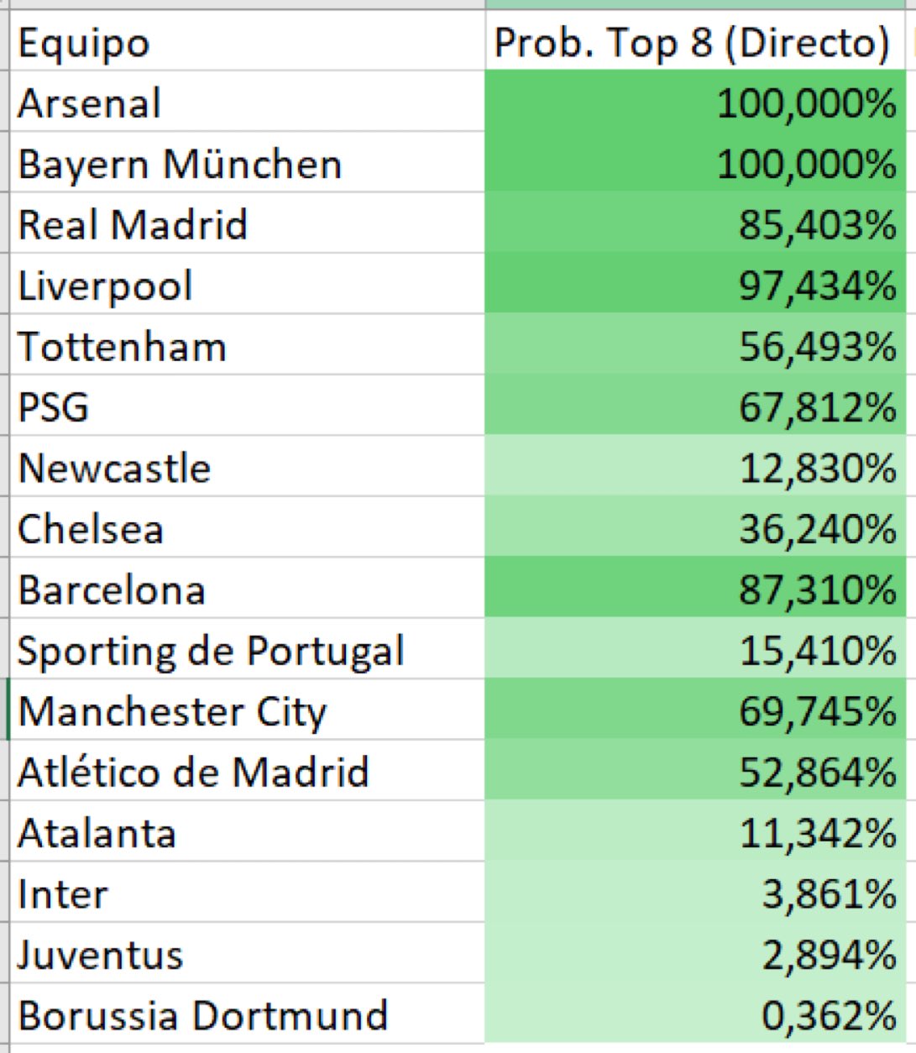
Task: Select the Manchester City cell
Action: tap(248, 711)
